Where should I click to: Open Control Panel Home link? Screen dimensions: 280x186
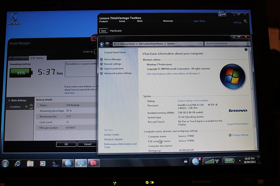[115, 52]
